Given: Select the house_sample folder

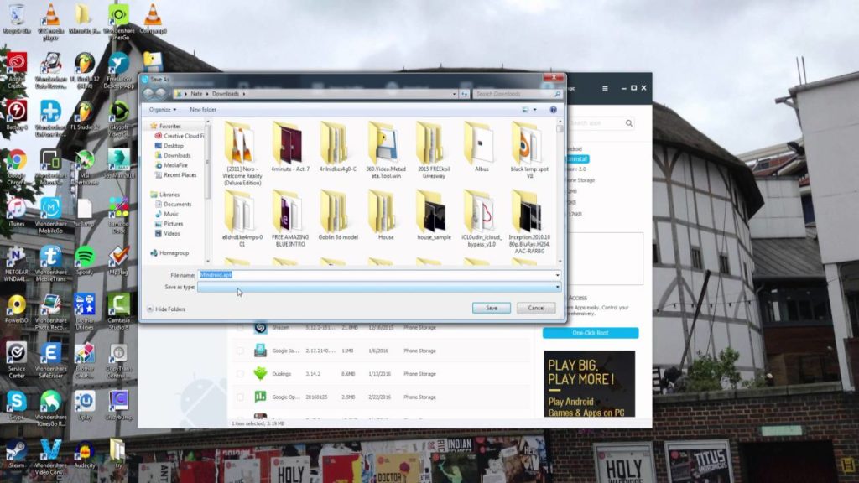Looking at the screenshot, I should (434, 216).
